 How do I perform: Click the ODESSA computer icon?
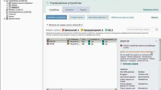[10, 5]
